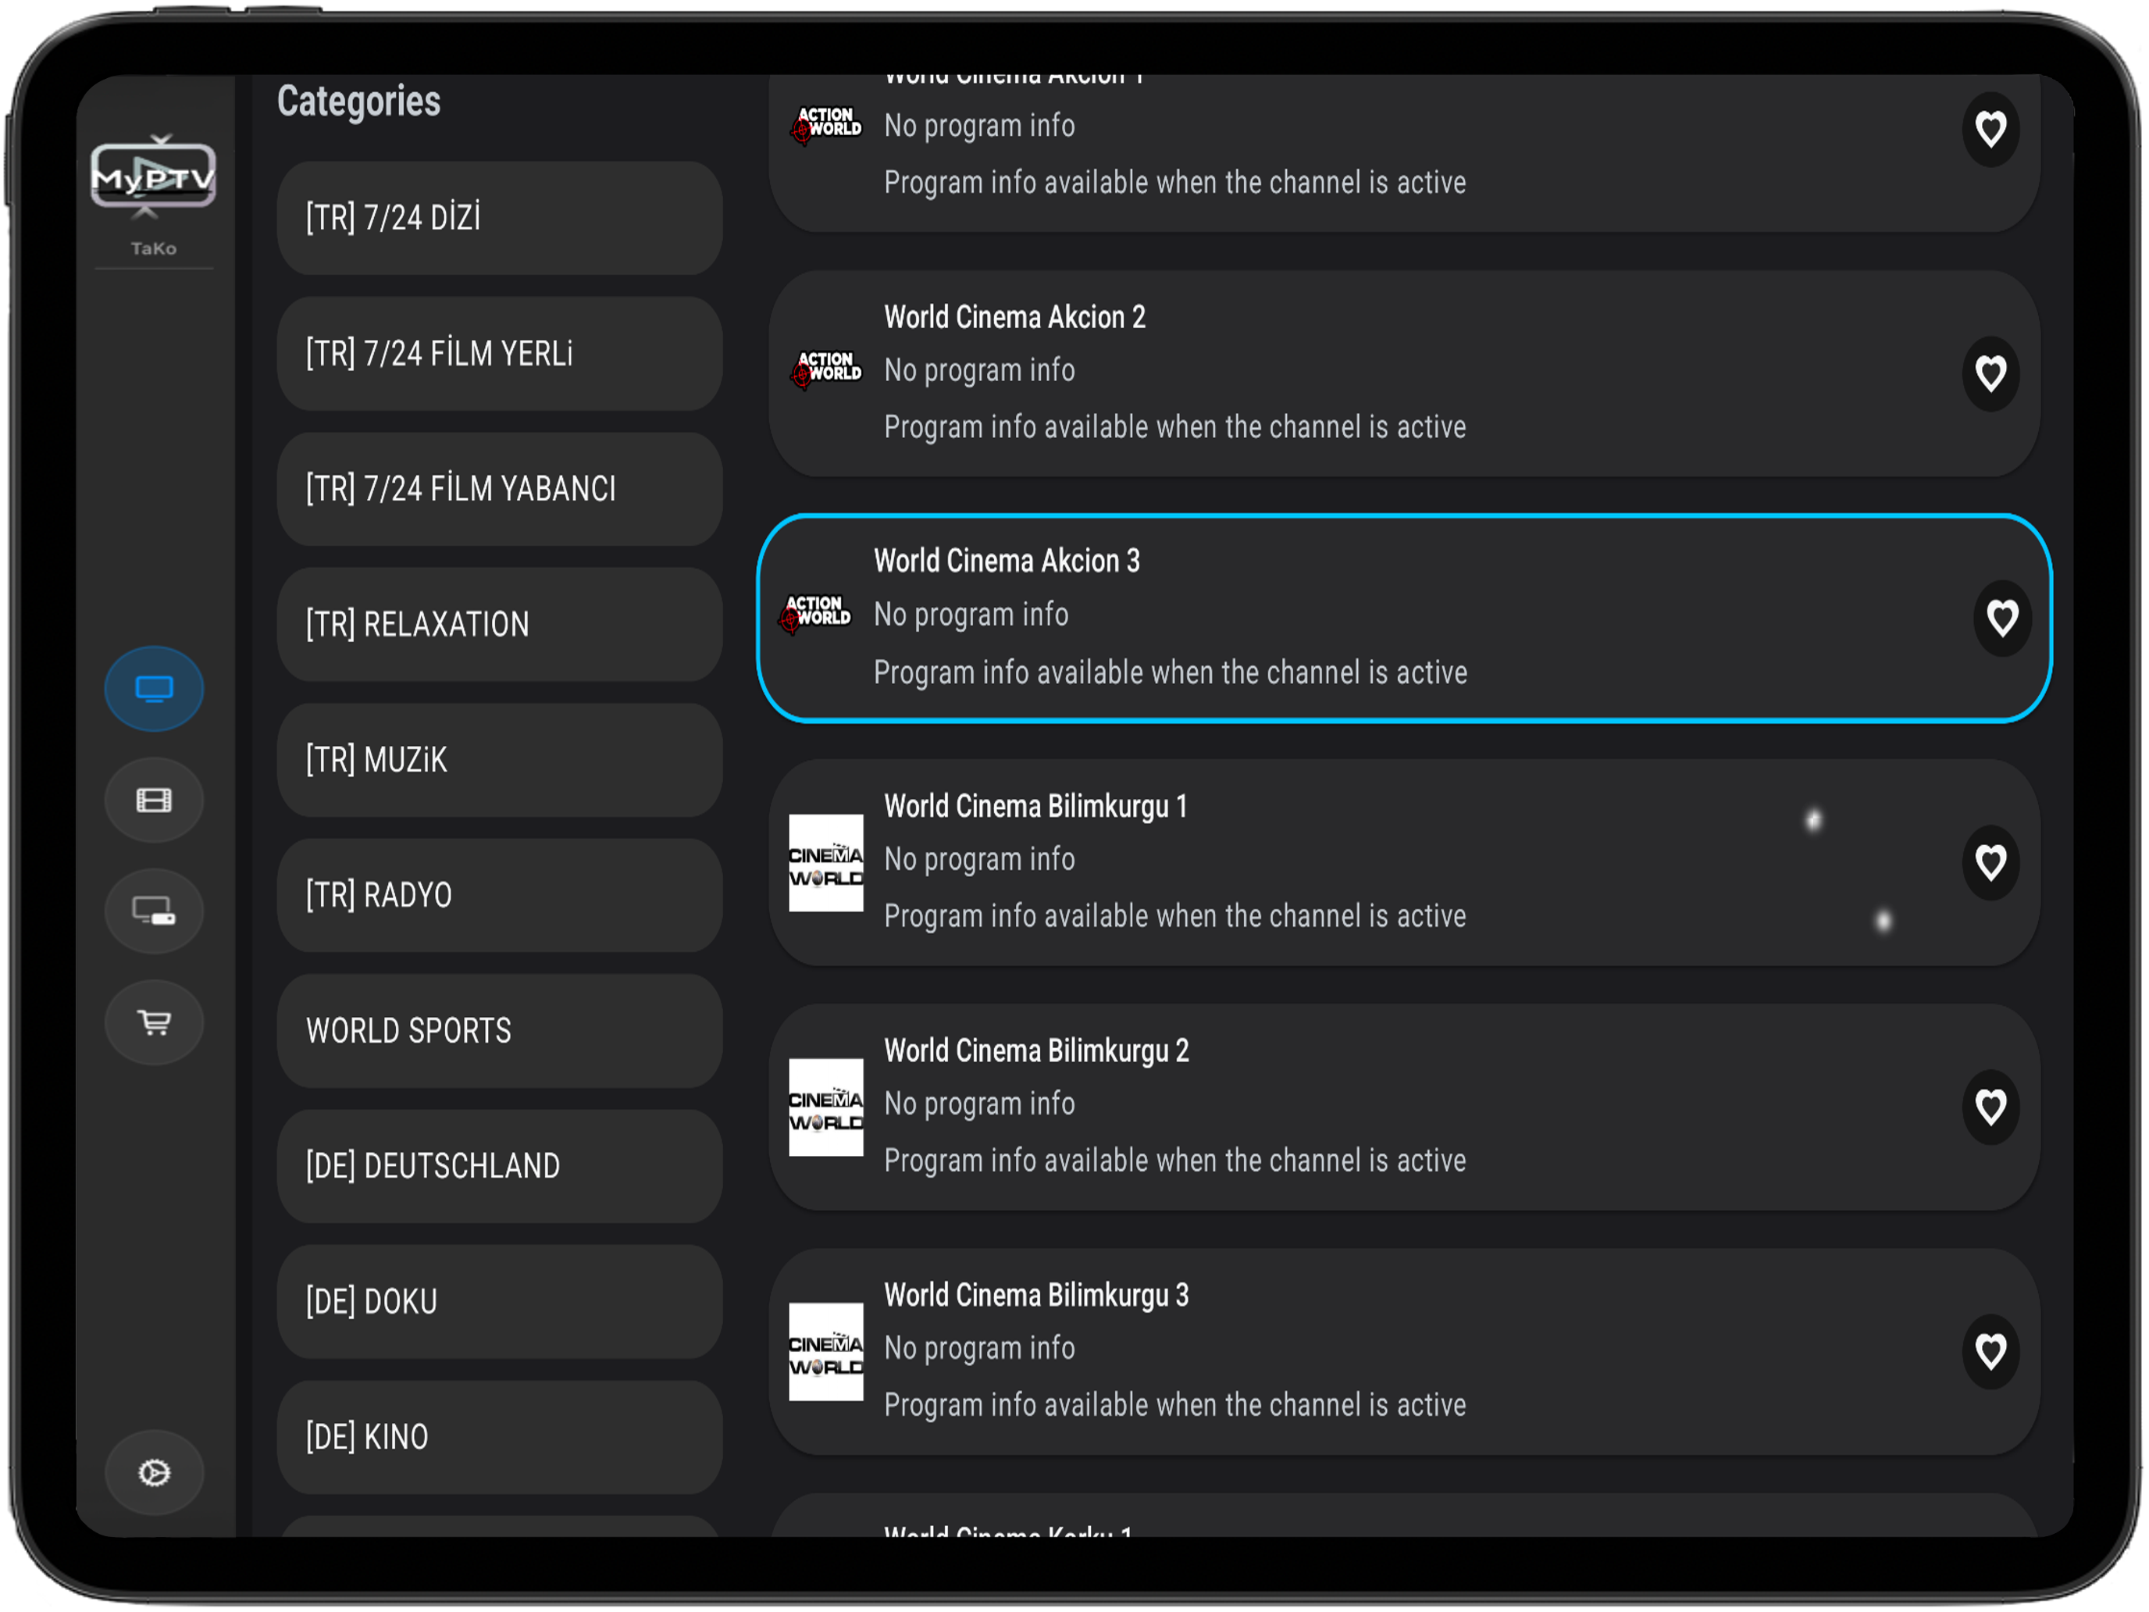Click Cinema World logo of Bilimkurgu 2
The width and height of the screenshot is (2149, 1612).
coord(826,1107)
